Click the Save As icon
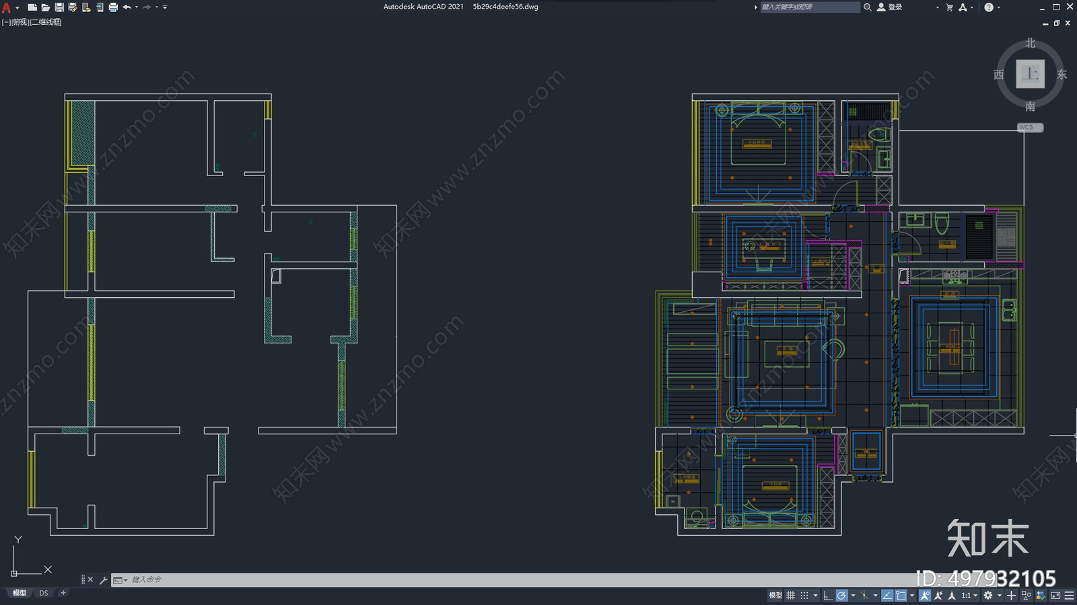 73,7
